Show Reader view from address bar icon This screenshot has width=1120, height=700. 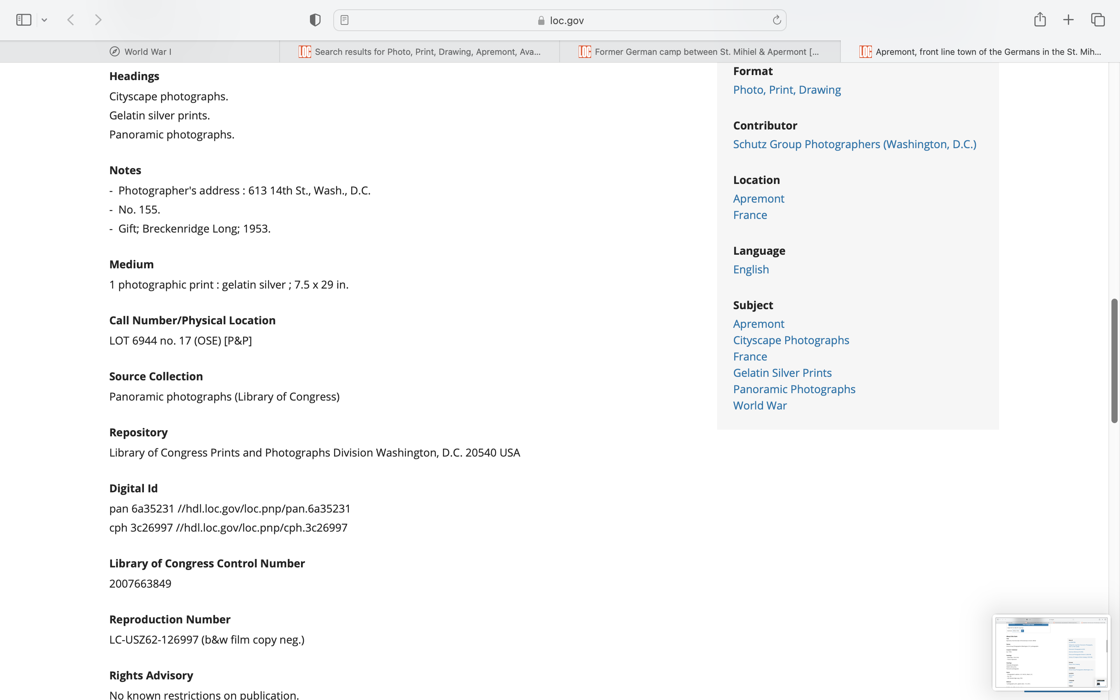click(x=344, y=20)
